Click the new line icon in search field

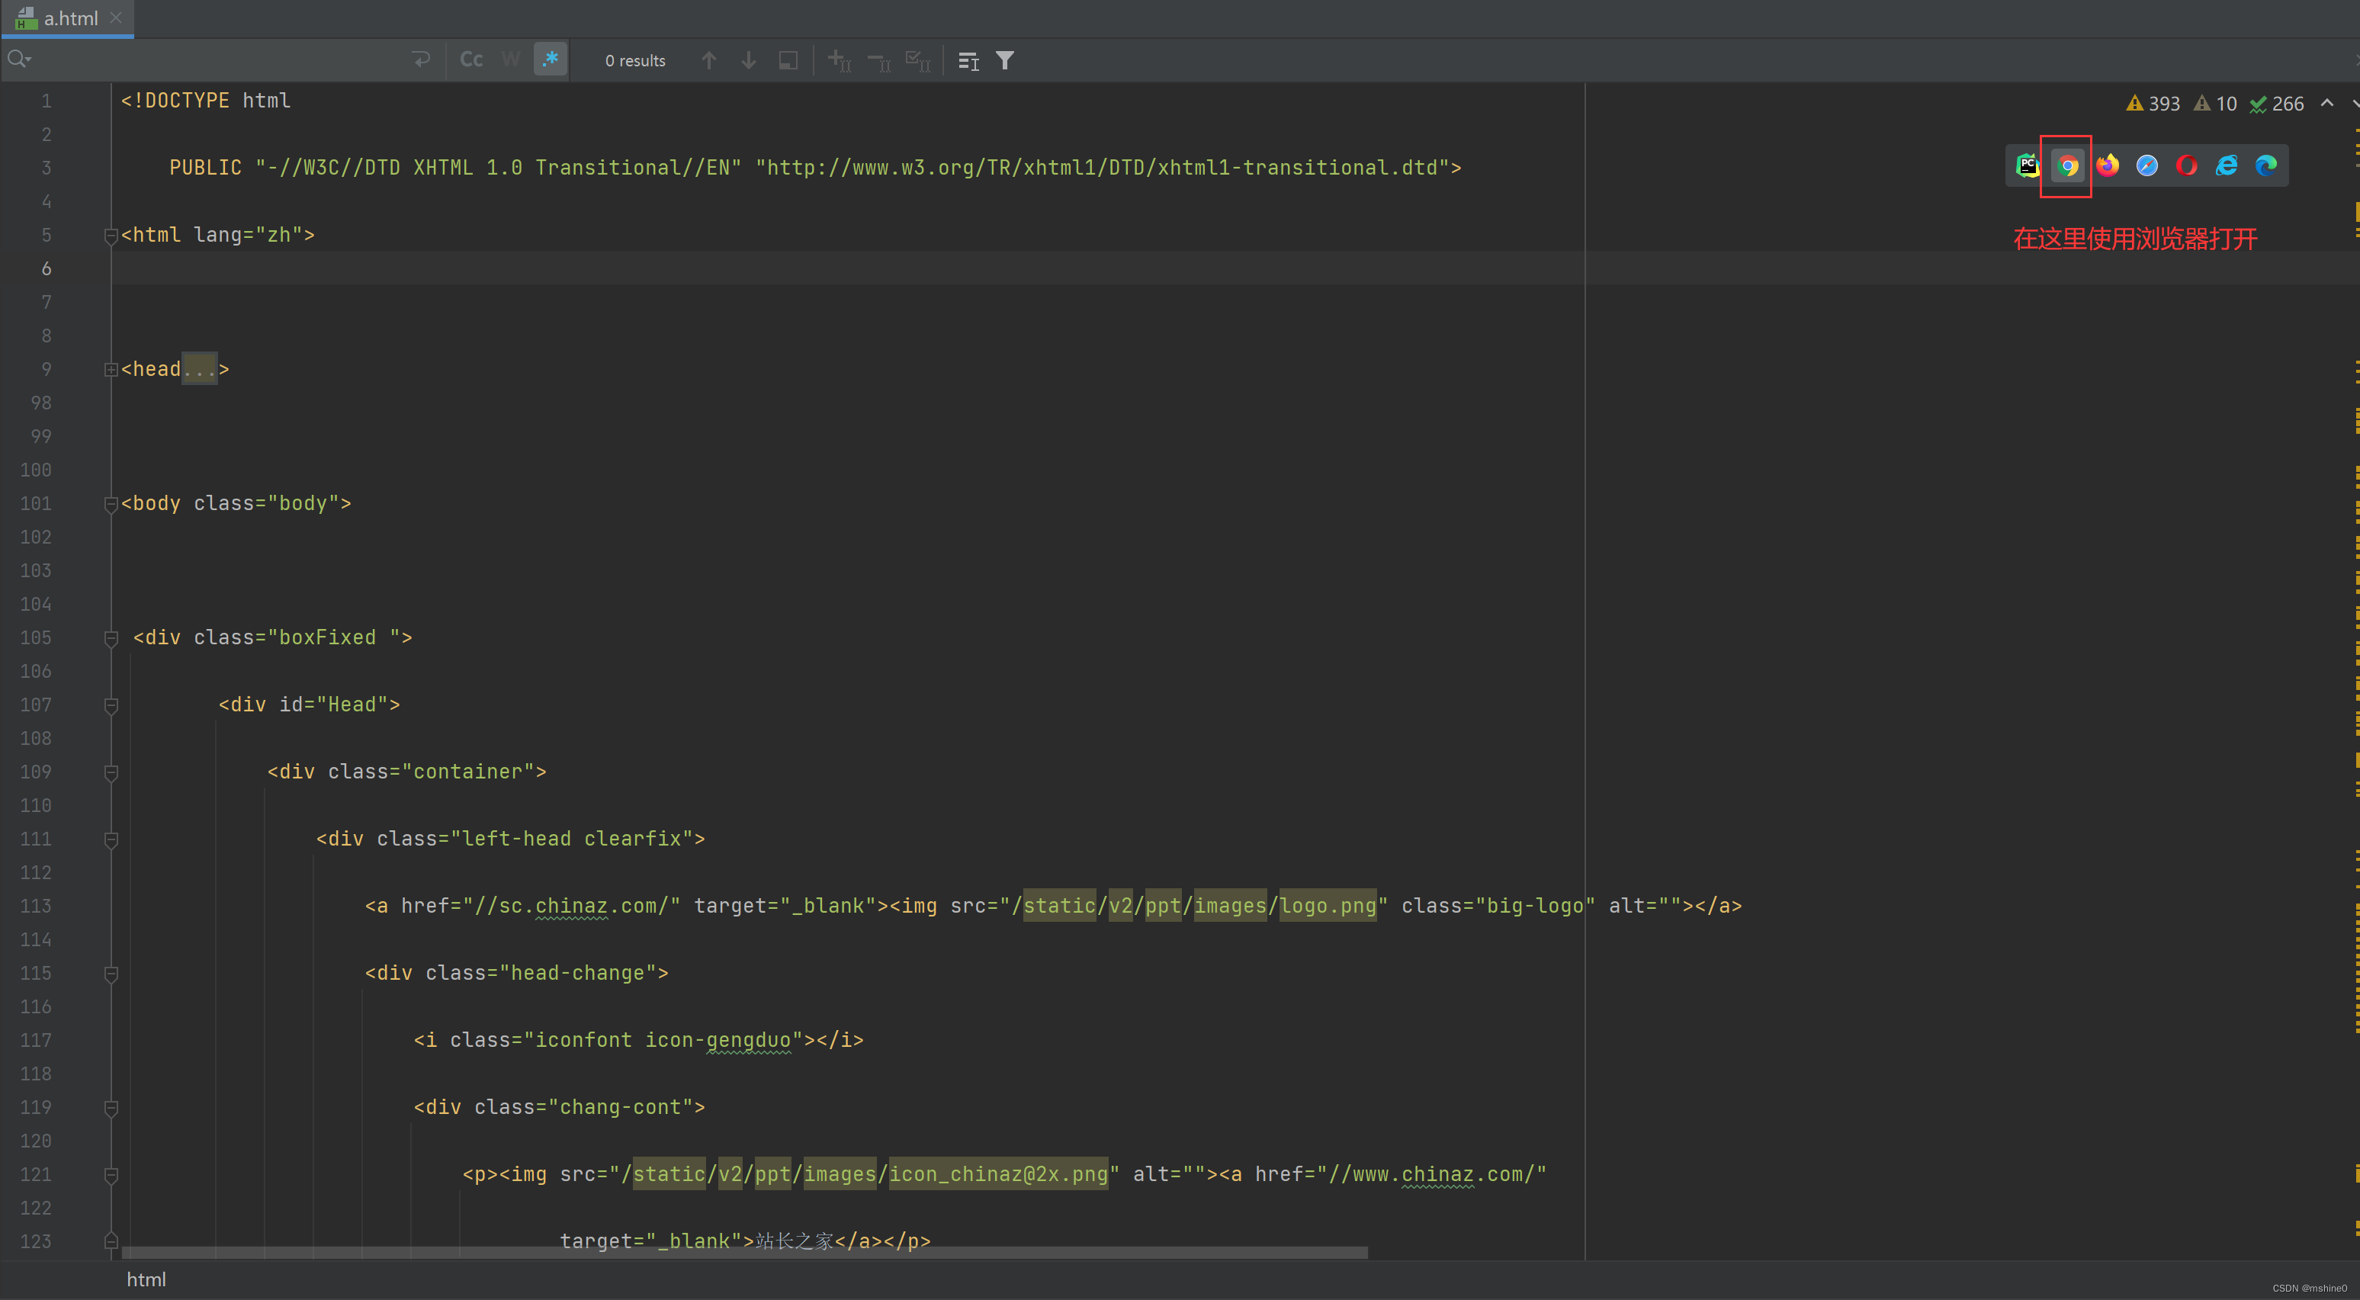(420, 60)
